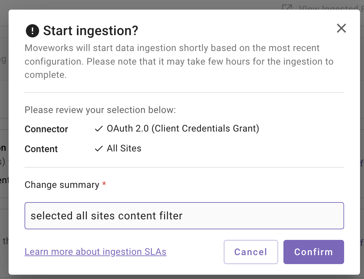Close the Start ingestion dialog
Viewport: 364px width, 279px height.
341,28
